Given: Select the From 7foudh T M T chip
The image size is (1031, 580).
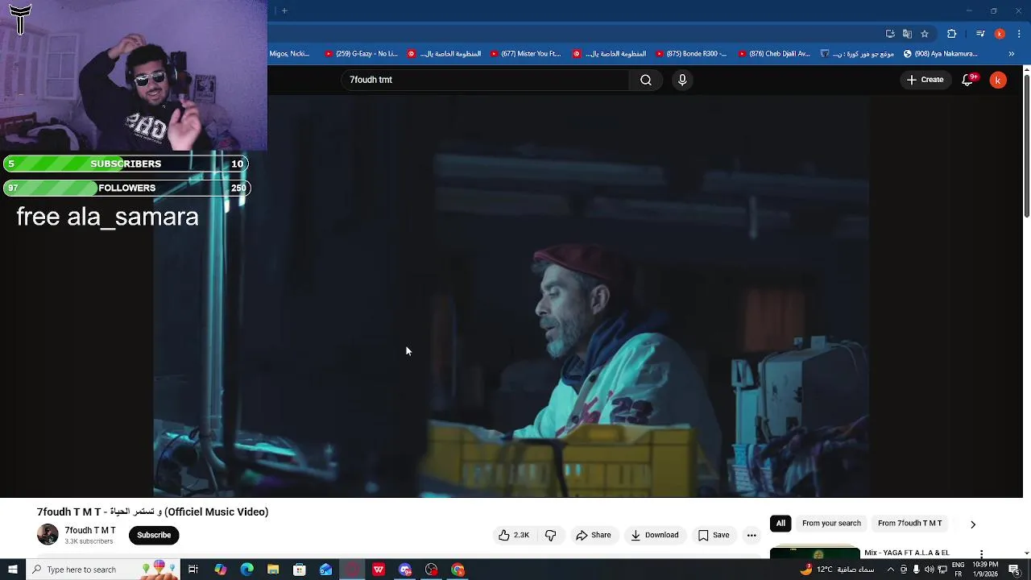Looking at the screenshot, I should point(909,524).
